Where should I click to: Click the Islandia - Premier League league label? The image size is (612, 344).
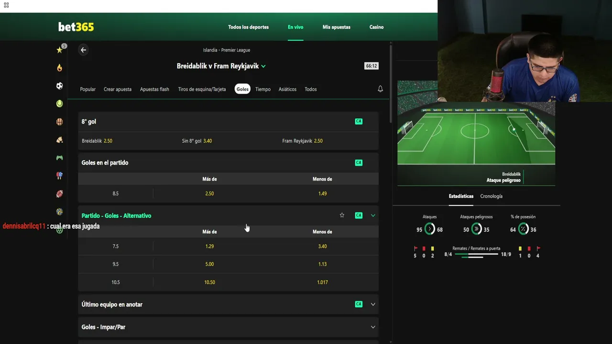(x=227, y=50)
